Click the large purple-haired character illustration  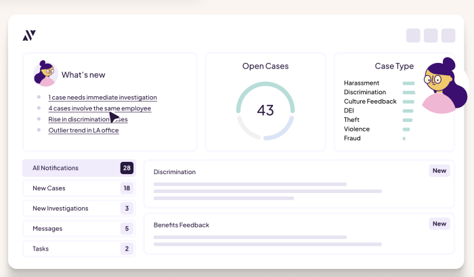click(442, 86)
